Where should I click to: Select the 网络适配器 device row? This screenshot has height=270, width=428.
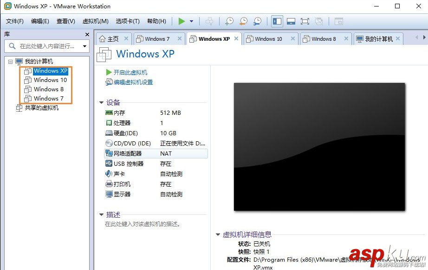pos(156,154)
